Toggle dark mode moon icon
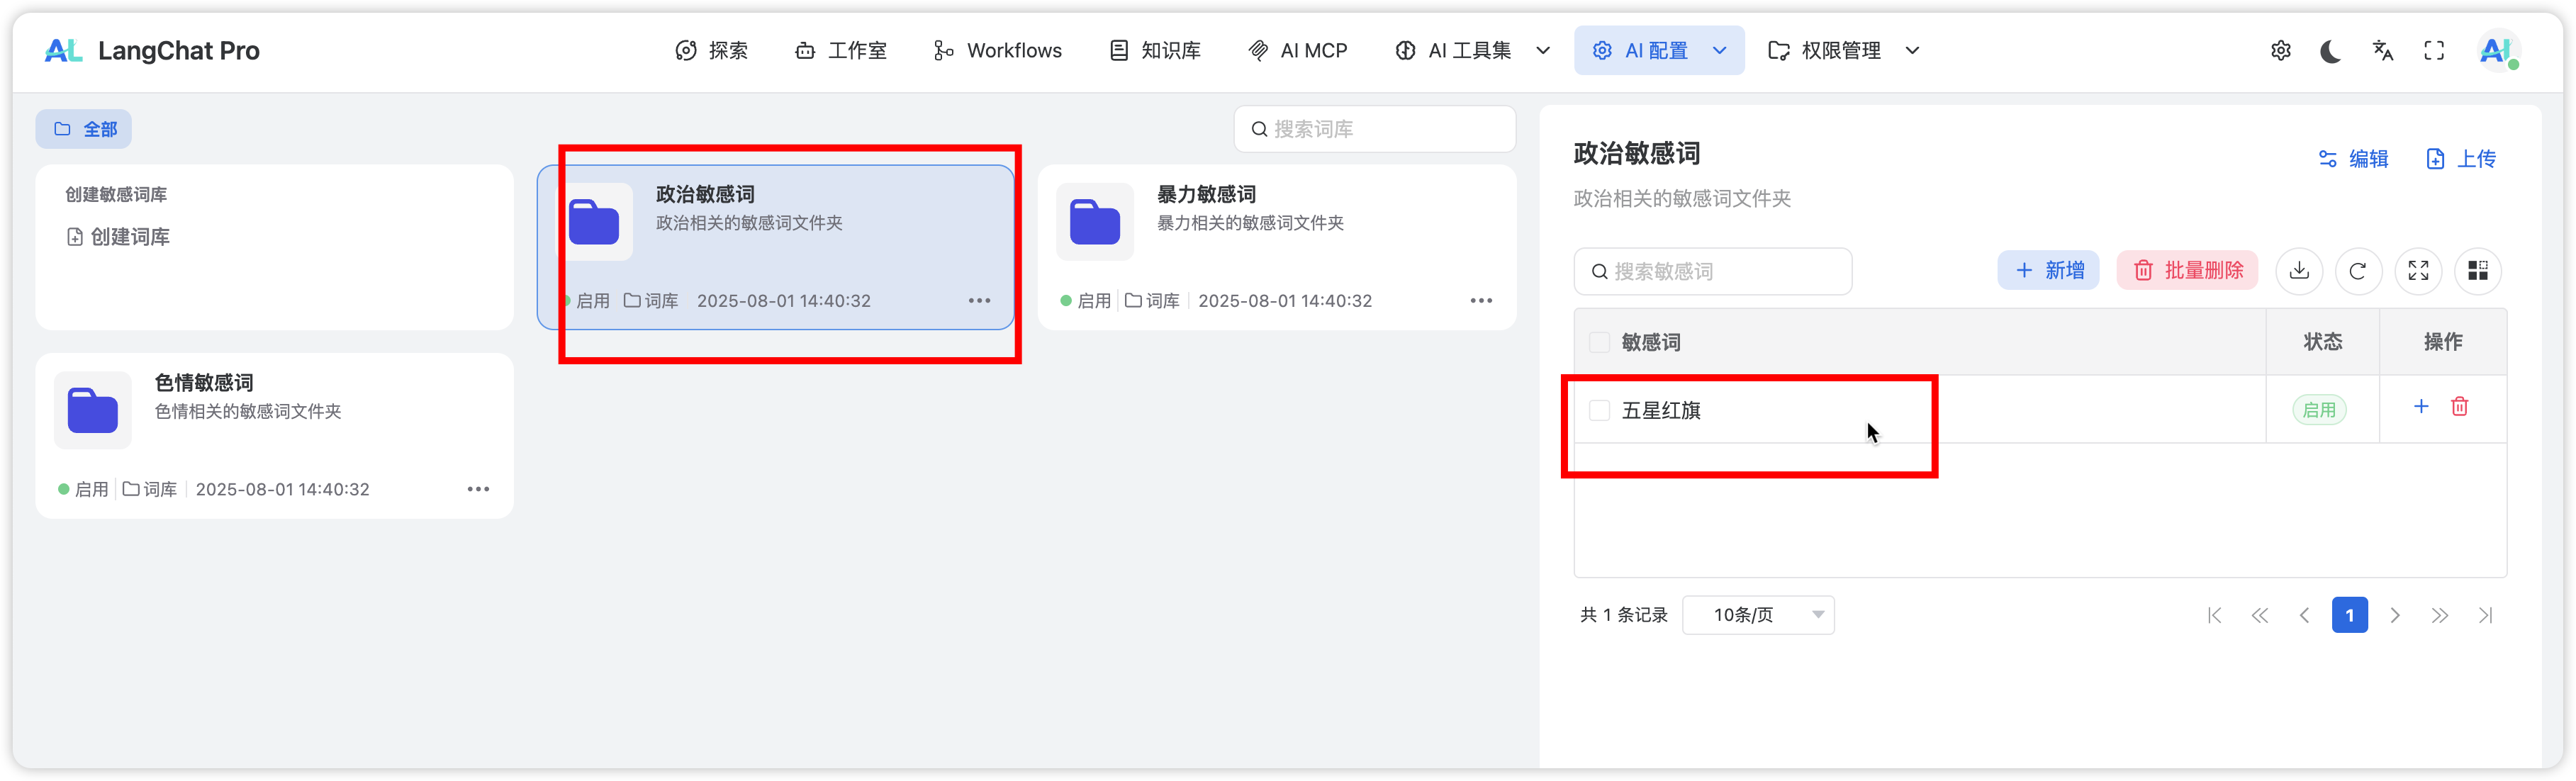 2331,51
